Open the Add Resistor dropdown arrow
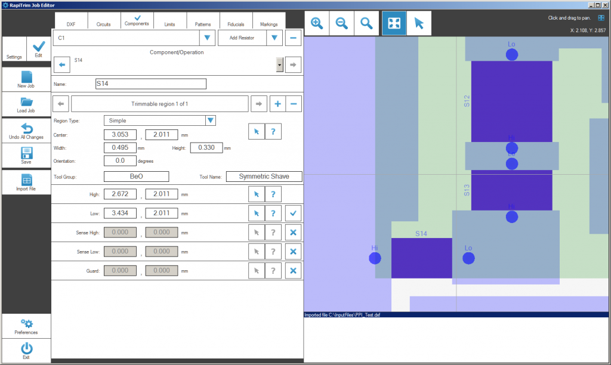 coord(273,38)
